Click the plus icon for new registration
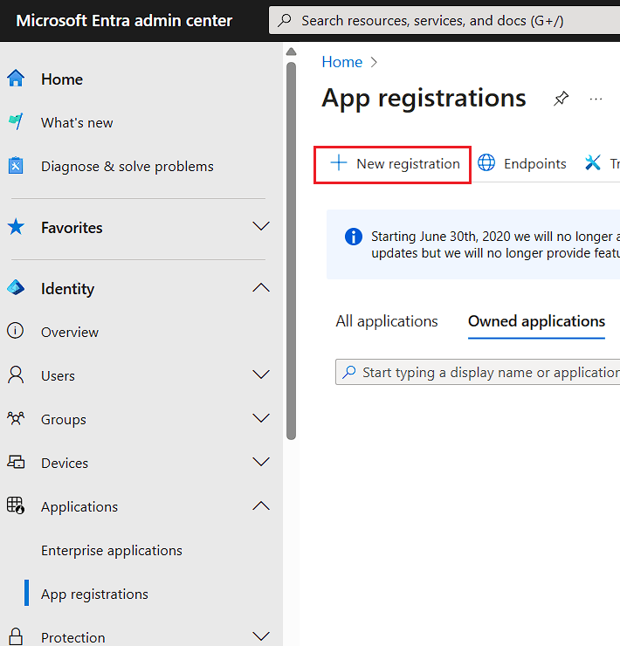Image resolution: width=620 pixels, height=646 pixels. [x=339, y=162]
